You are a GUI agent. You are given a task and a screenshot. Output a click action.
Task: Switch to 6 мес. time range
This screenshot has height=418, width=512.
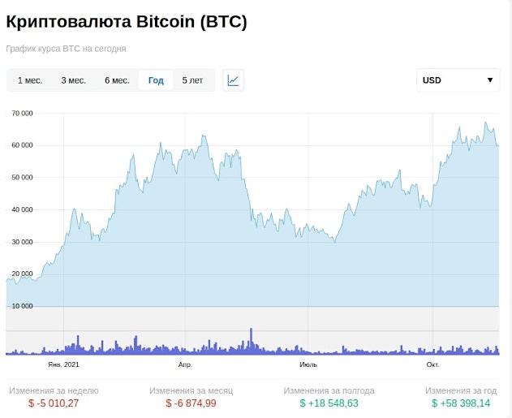pos(117,80)
